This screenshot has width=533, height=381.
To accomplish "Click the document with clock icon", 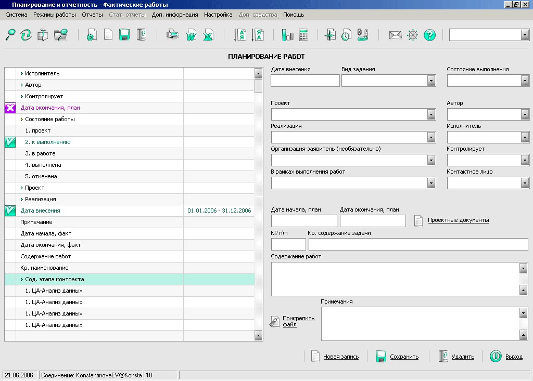I will click(346, 35).
